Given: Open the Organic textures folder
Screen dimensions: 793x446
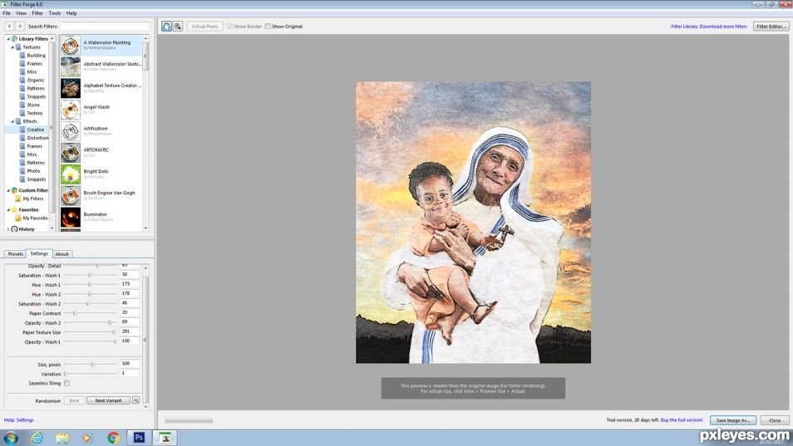Looking at the screenshot, I should point(32,81).
